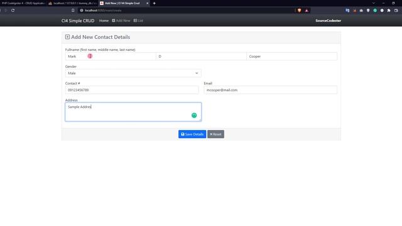402x226 pixels.
Task: Restore the browser window size
Action: coord(393,3)
